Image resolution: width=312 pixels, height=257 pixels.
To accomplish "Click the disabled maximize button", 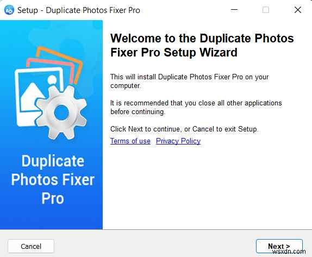I will point(266,10).
